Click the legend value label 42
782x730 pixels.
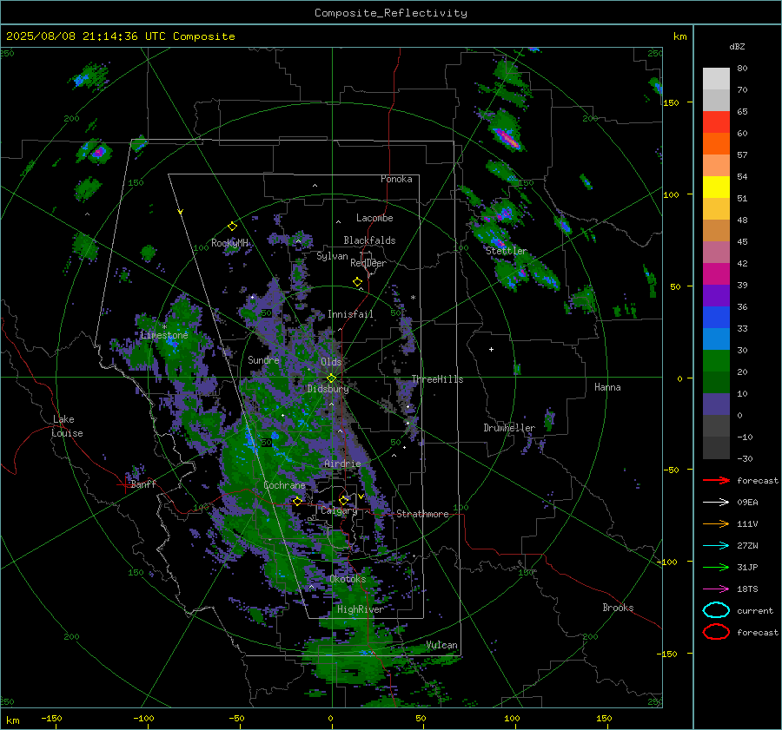[x=742, y=264]
